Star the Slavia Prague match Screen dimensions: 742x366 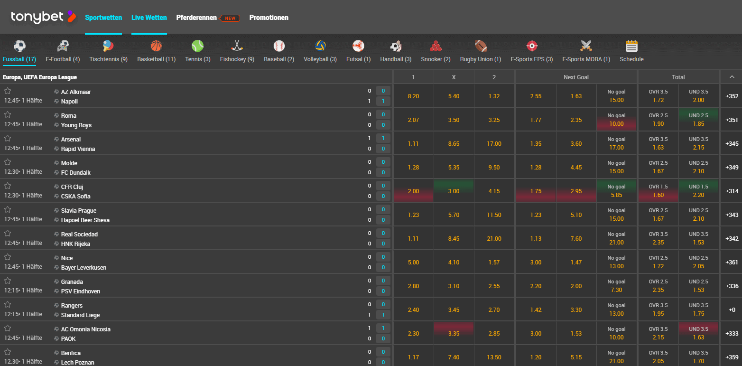point(8,210)
